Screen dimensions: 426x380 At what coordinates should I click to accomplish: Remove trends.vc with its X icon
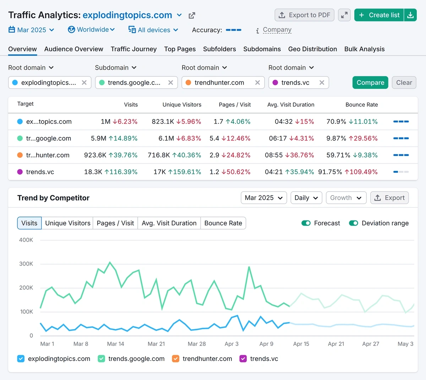tap(322, 82)
